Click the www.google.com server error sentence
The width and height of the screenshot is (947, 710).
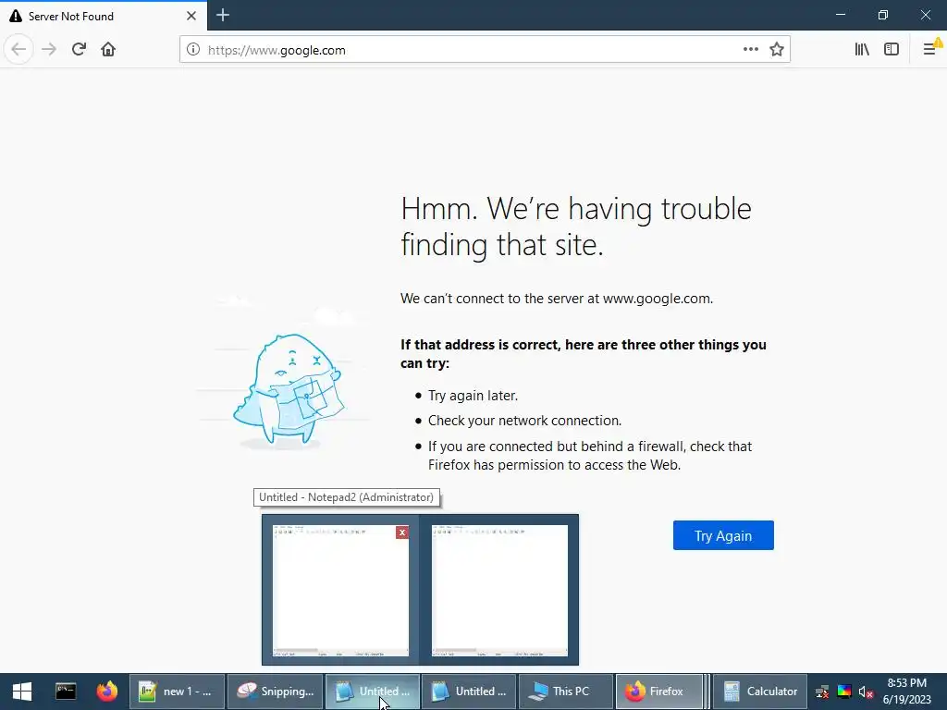[x=556, y=299]
